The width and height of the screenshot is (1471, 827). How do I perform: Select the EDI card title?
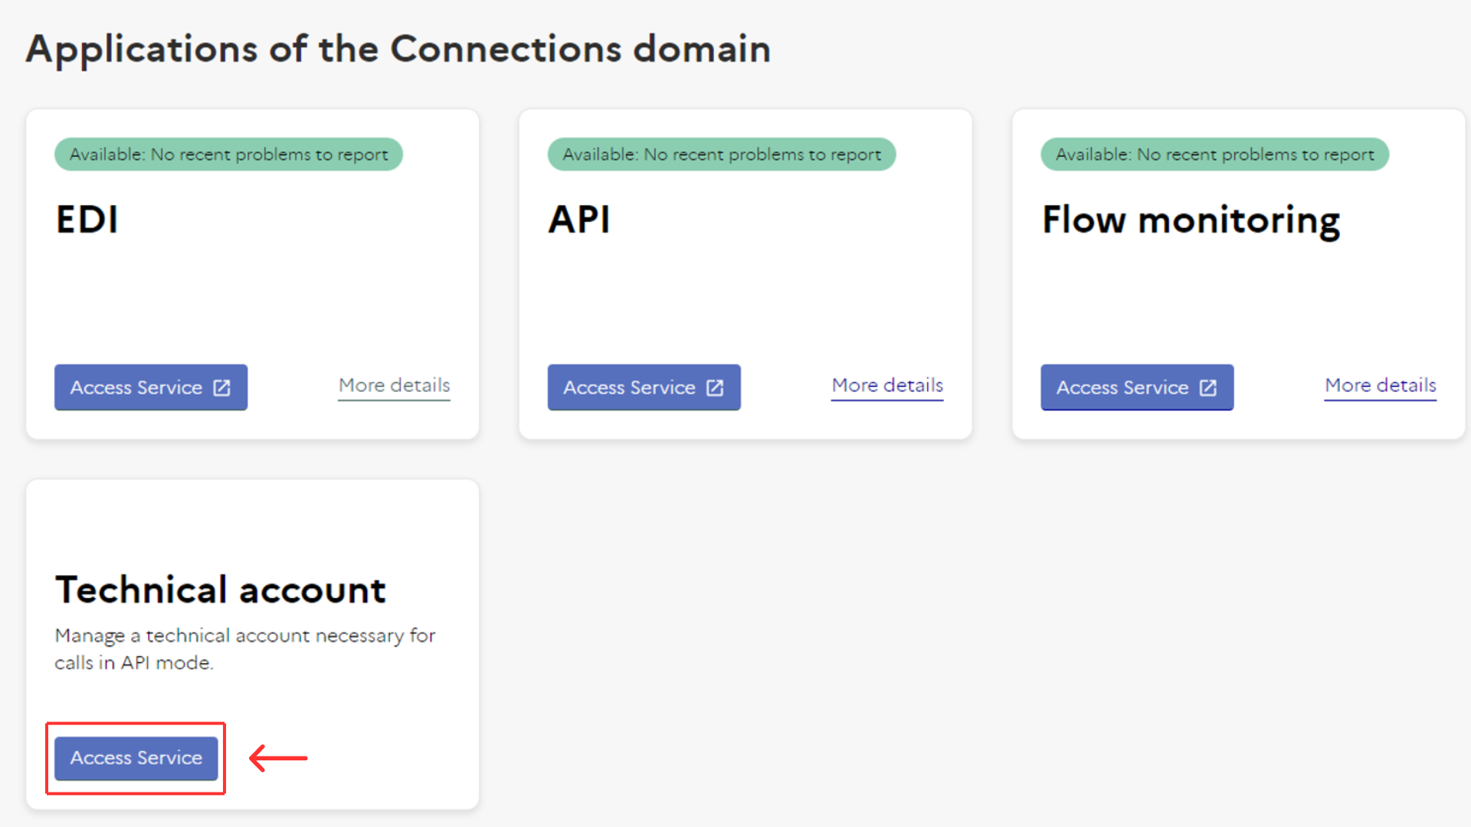point(87,220)
